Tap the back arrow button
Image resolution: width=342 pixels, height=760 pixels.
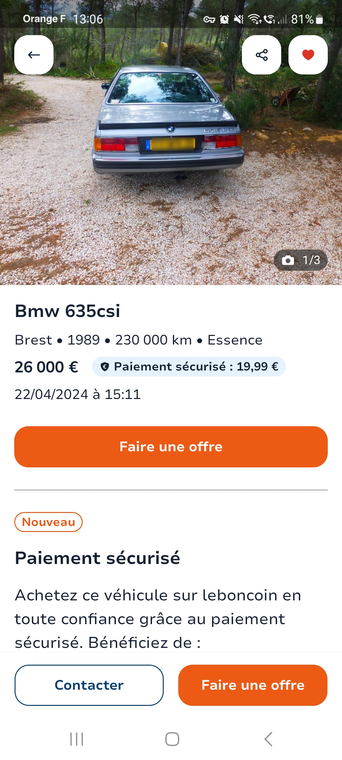coord(34,55)
